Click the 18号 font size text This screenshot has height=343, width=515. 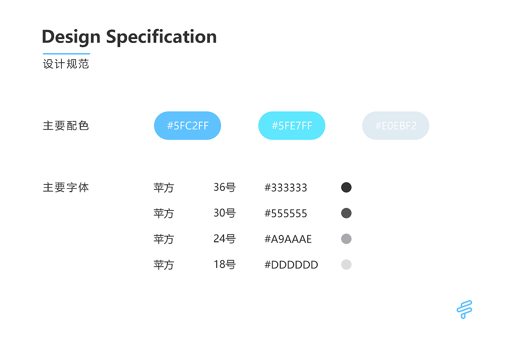[x=224, y=265]
